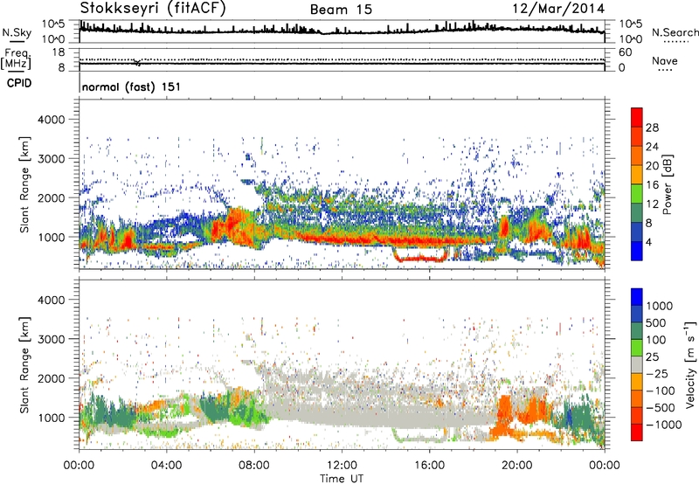Viewport: 699px width, 484px height.
Task: Click the 'N.Search' legend label
Action: coord(675,32)
